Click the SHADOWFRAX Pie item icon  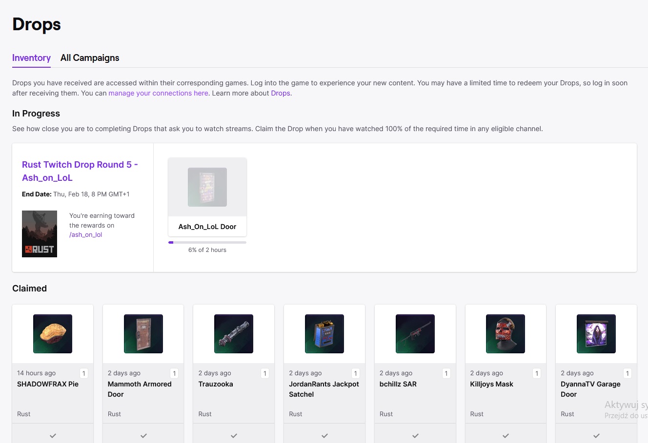53,334
